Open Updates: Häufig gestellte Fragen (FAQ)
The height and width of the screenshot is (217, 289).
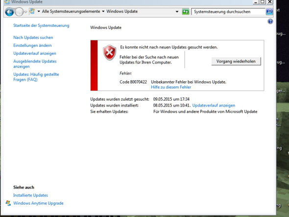36,77
